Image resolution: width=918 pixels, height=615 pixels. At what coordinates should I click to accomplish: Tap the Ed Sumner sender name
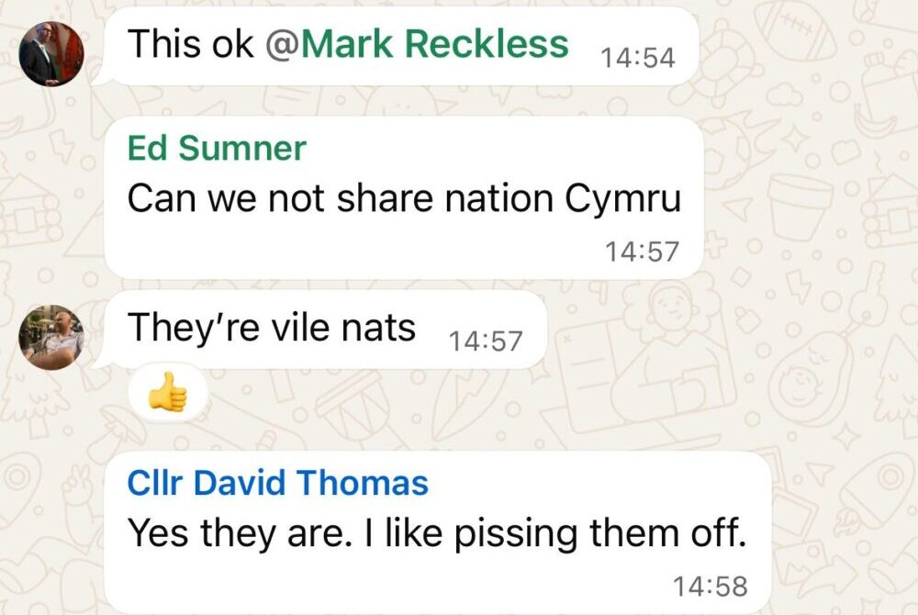tap(217, 148)
